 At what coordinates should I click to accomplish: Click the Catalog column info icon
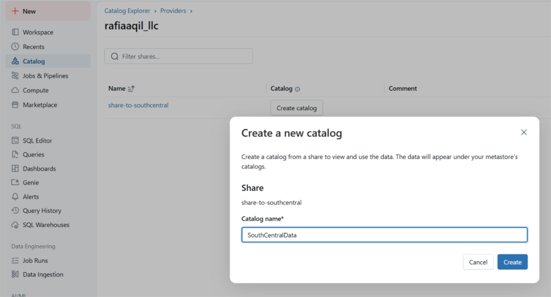pos(297,89)
